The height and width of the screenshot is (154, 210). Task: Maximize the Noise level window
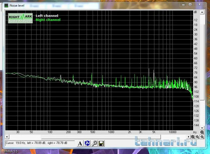(190, 4)
